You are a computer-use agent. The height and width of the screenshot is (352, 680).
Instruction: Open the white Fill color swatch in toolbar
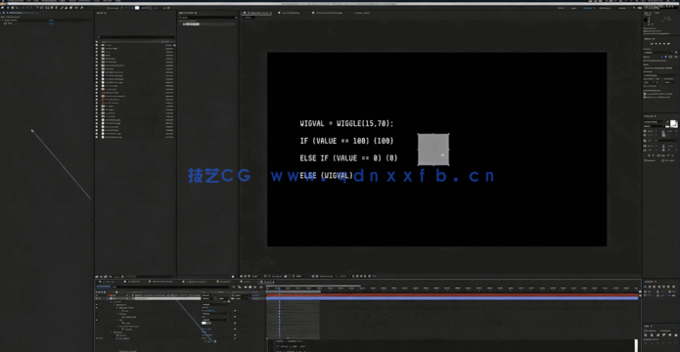[137, 8]
